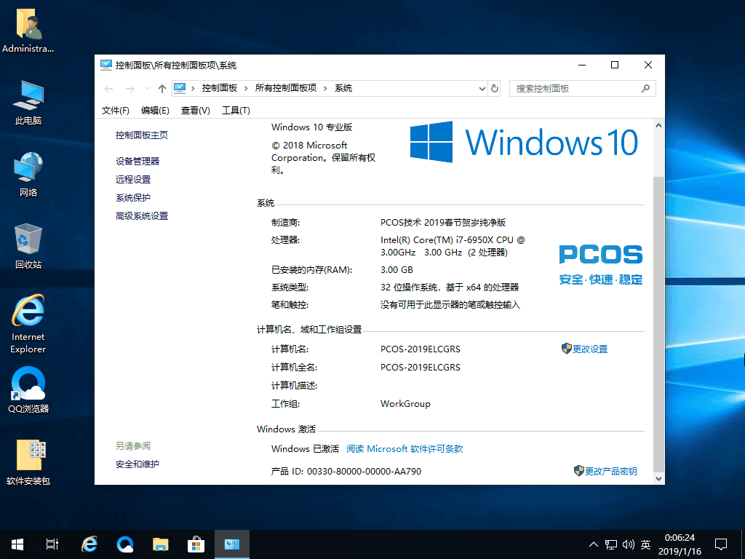This screenshot has height=559, width=745.
Task: Select the product ID 00330-80000-00000-AA790
Action: pos(364,471)
